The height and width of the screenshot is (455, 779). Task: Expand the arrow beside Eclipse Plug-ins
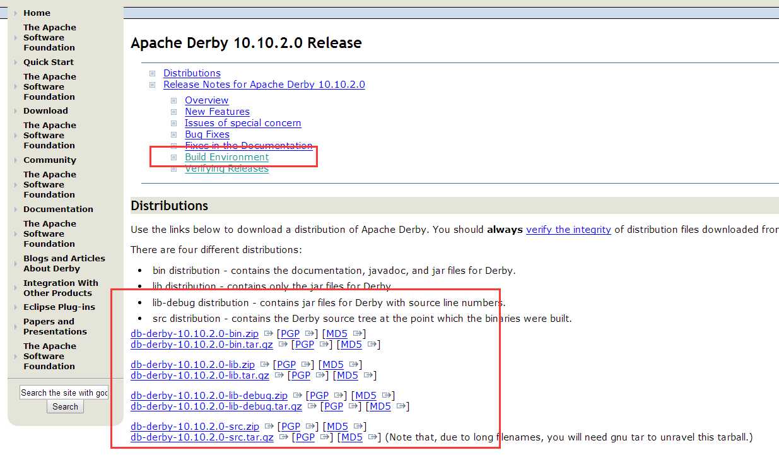[x=15, y=307]
